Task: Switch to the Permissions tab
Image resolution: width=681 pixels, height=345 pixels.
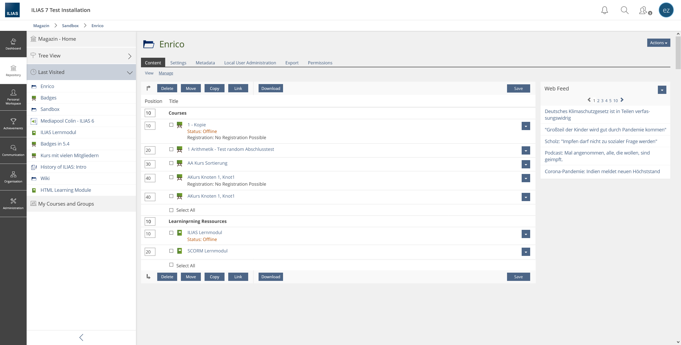Action: pyautogui.click(x=320, y=63)
